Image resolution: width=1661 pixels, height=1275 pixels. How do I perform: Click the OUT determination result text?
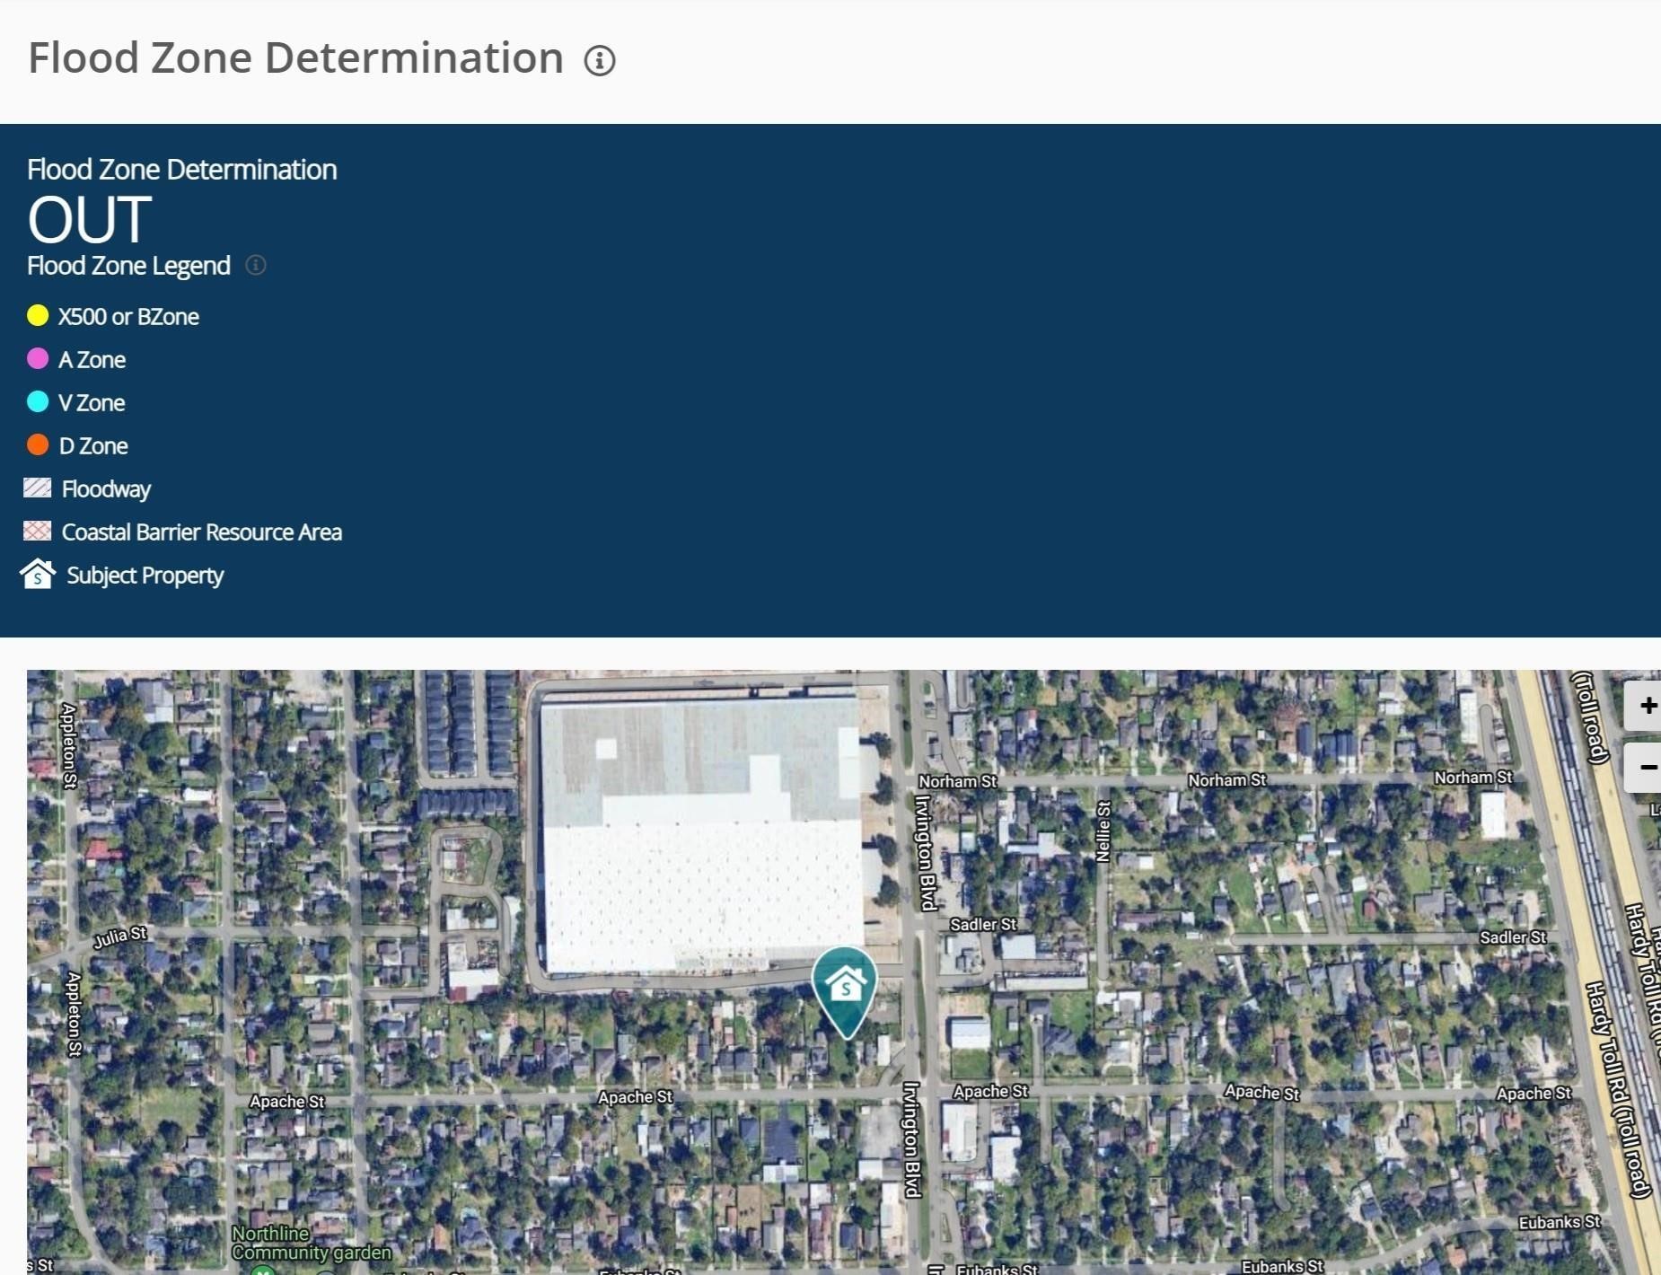coord(90,219)
